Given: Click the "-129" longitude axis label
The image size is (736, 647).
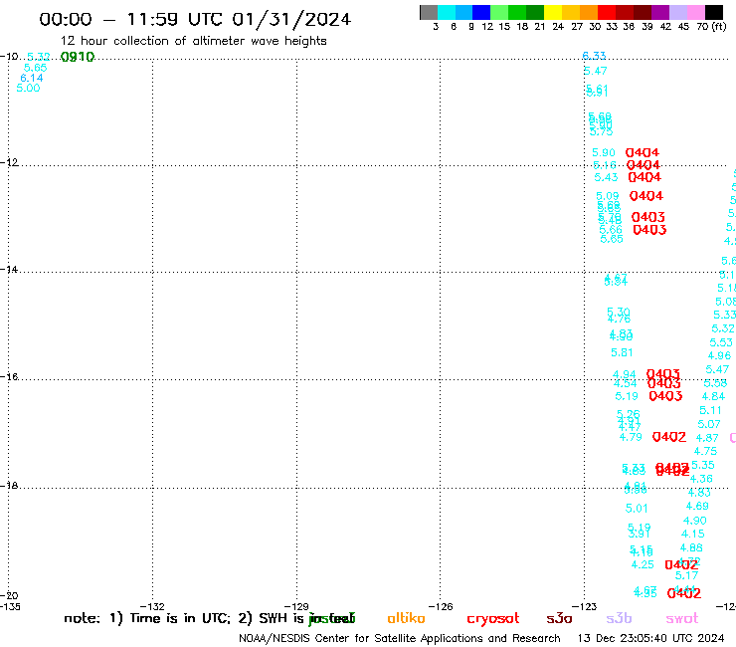Looking at the screenshot, I should click(x=296, y=606).
